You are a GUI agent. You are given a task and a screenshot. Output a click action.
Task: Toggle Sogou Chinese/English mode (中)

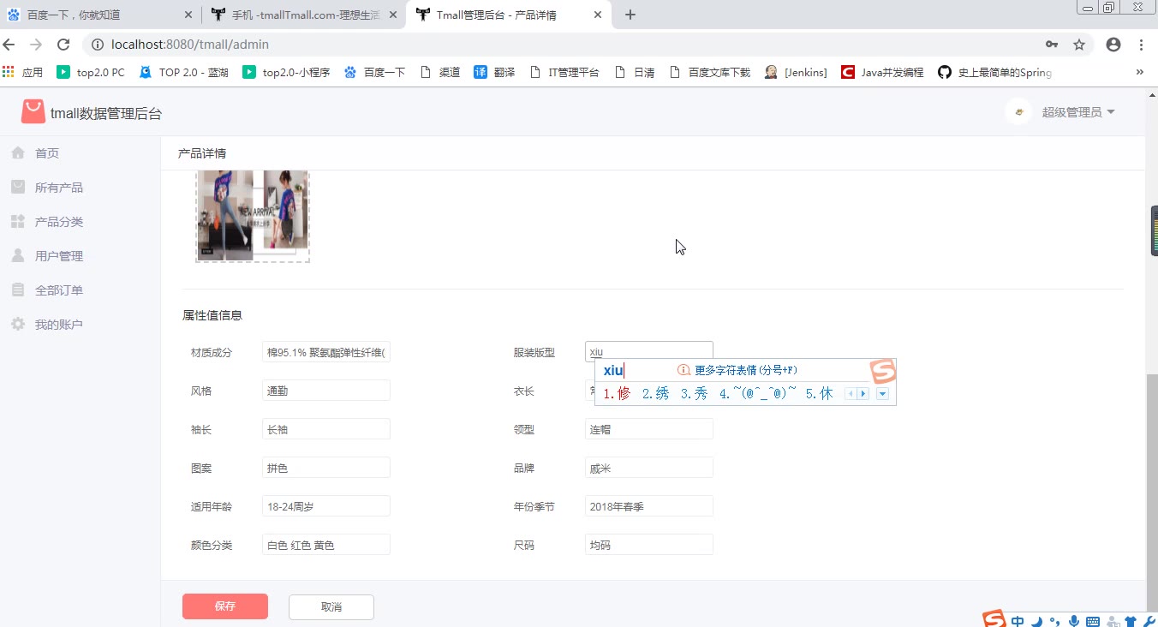coord(1018,621)
